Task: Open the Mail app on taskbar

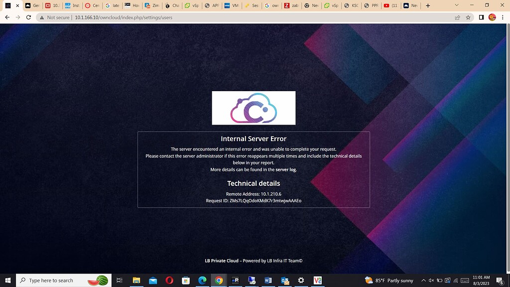Action: [x=153, y=280]
